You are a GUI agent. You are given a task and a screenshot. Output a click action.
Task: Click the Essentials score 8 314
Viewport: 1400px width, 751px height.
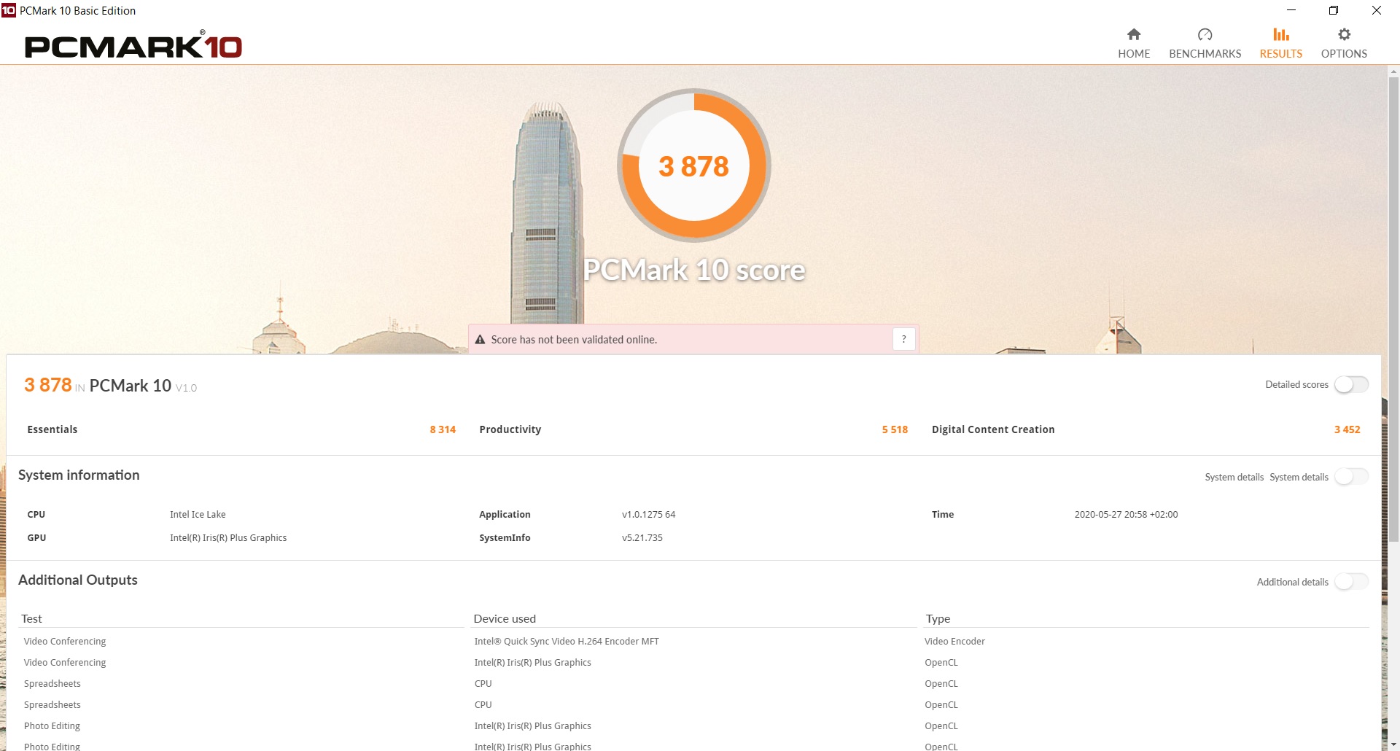pyautogui.click(x=442, y=429)
